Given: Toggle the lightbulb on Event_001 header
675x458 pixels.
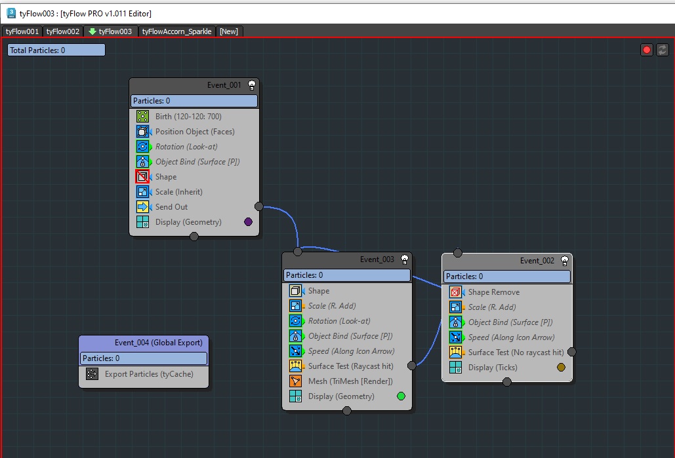Looking at the screenshot, I should pos(251,85).
